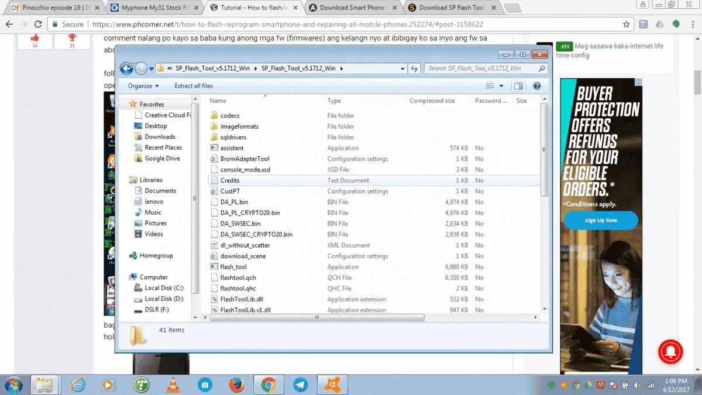Image resolution: width=702 pixels, height=395 pixels.
Task: Select the sqldrivers folder
Action: point(233,138)
